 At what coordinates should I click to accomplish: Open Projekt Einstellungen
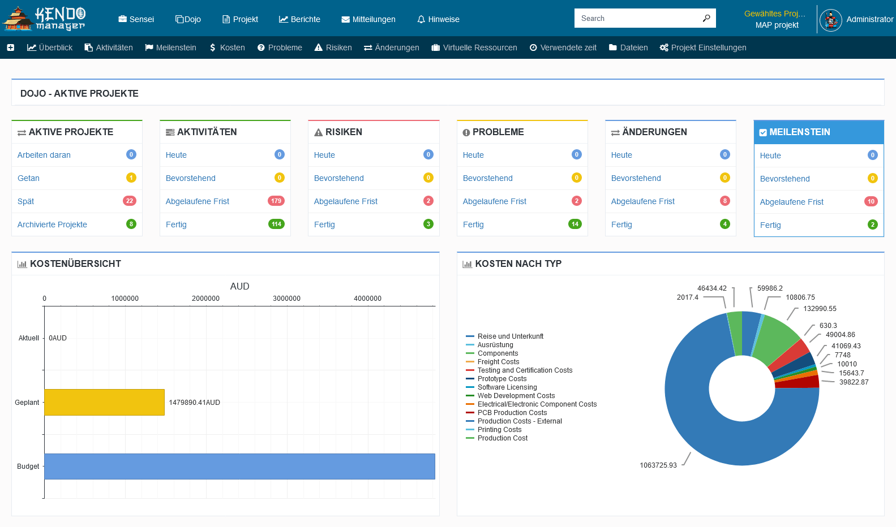(703, 47)
